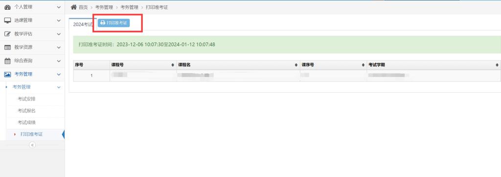Open the 综合查询 menu

(x=32, y=61)
